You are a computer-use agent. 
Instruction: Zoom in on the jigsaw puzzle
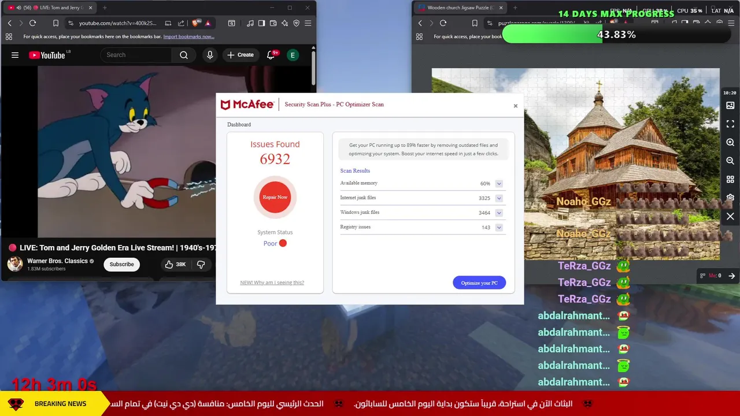730,143
